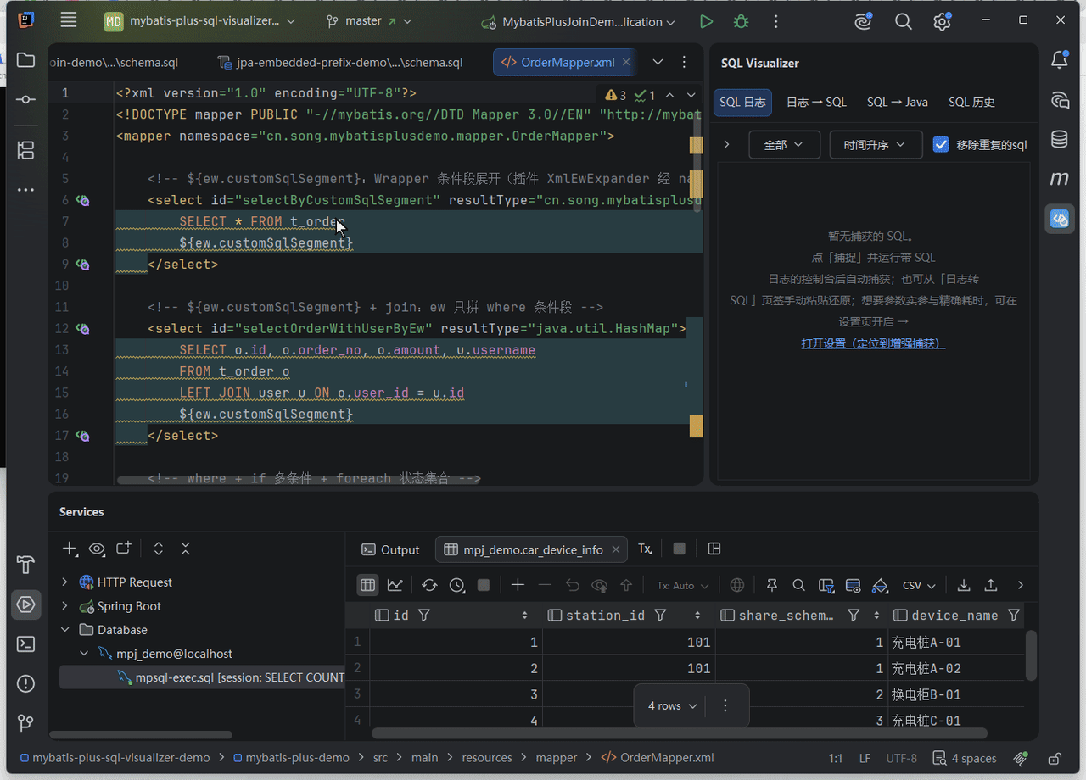The height and width of the screenshot is (780, 1086).
Task: Close the OrderMapper.xml editor tab
Action: click(x=626, y=62)
